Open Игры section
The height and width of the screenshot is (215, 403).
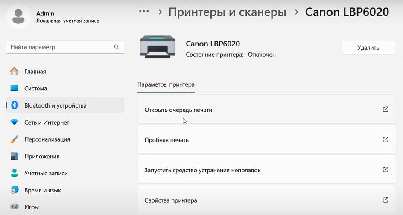[65, 207]
